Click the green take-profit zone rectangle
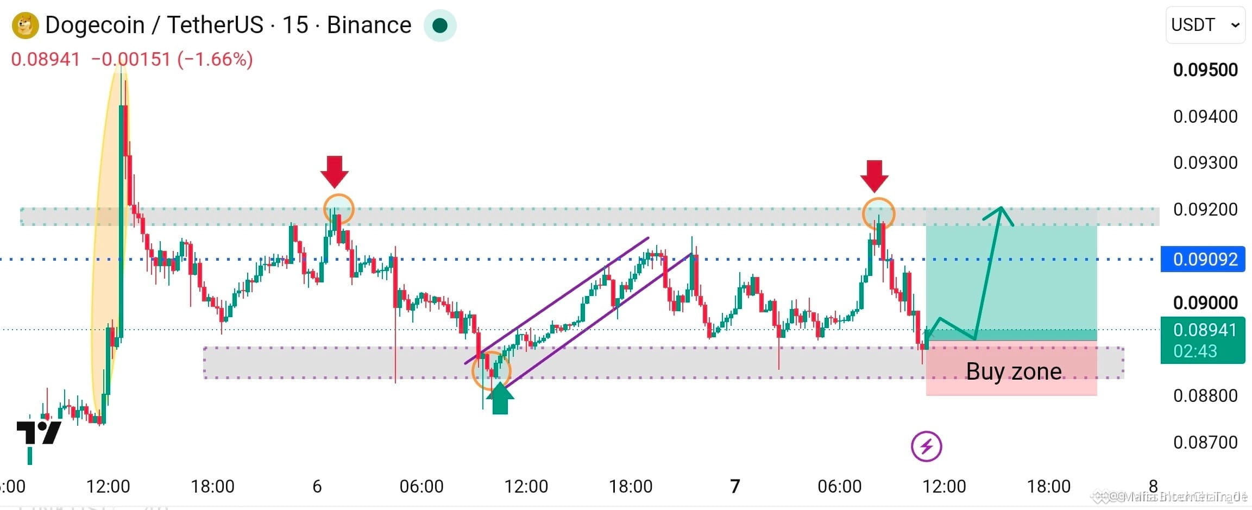The width and height of the screenshot is (1252, 510). (1011, 282)
